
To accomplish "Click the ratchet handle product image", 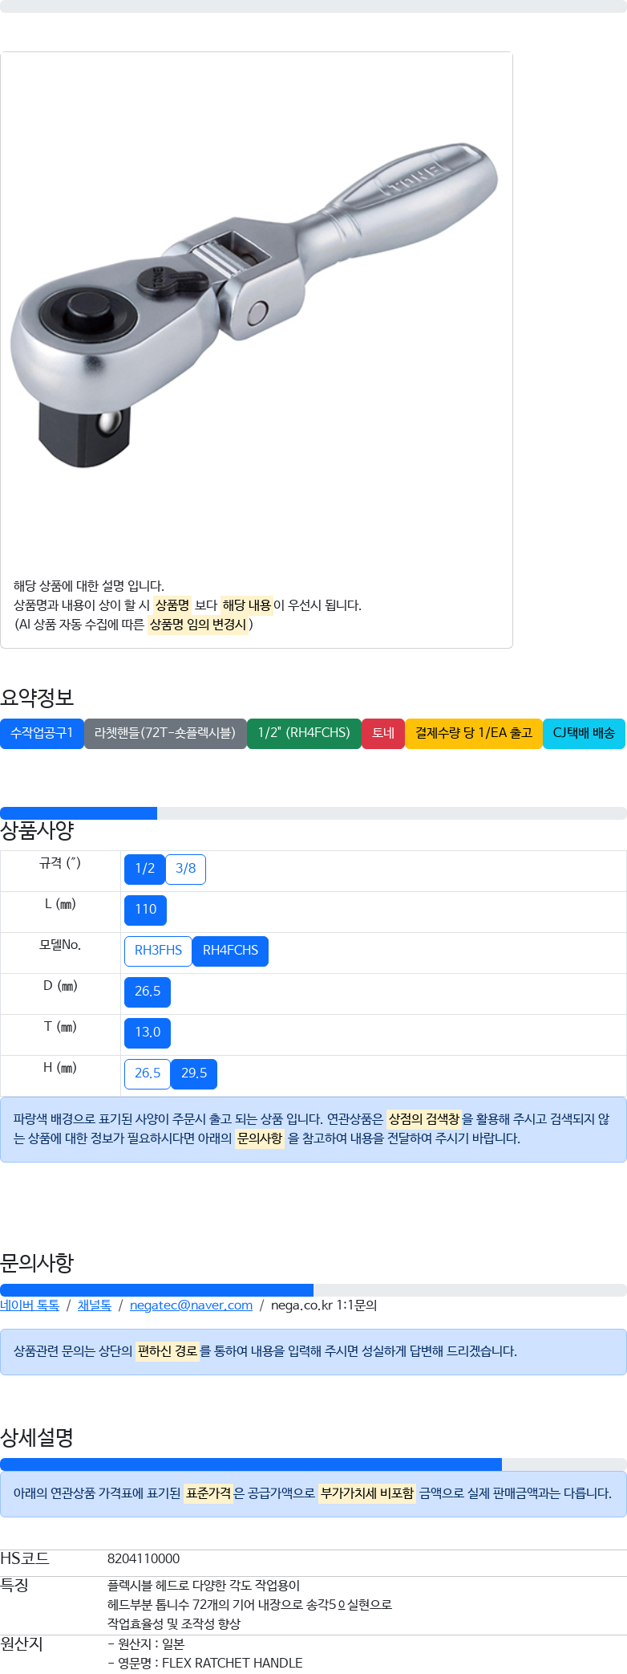I will point(255,305).
